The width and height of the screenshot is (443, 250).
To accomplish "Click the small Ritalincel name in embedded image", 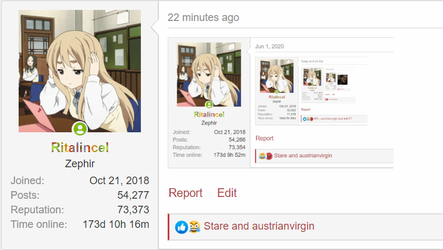I will coord(209,115).
